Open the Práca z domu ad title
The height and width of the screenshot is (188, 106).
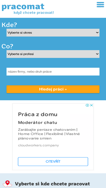pos(38,114)
